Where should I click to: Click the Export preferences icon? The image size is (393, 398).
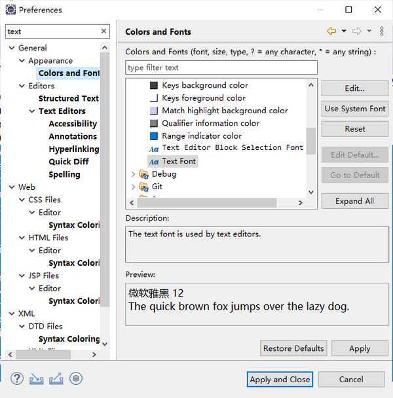(56, 378)
